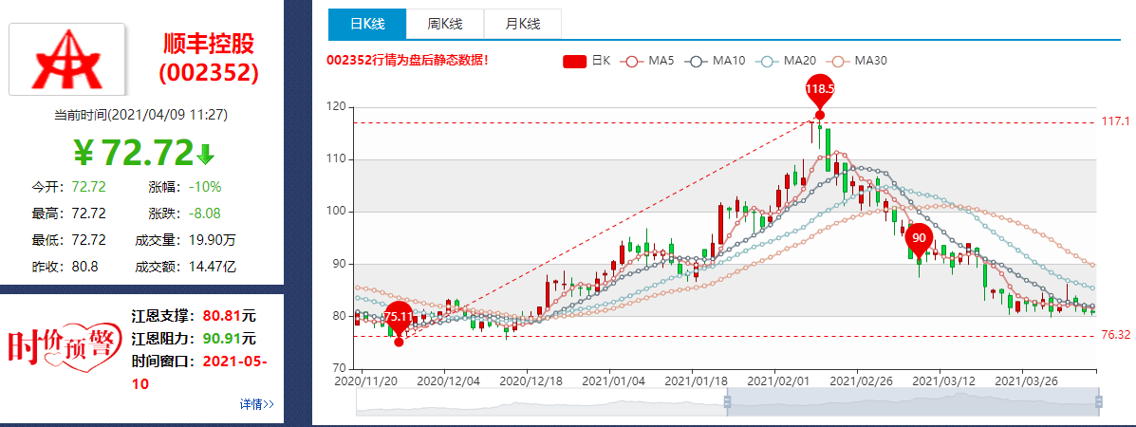Click the 江恩阻力 value 90.91元
Viewport: 1136px width, 427px height.
point(230,339)
